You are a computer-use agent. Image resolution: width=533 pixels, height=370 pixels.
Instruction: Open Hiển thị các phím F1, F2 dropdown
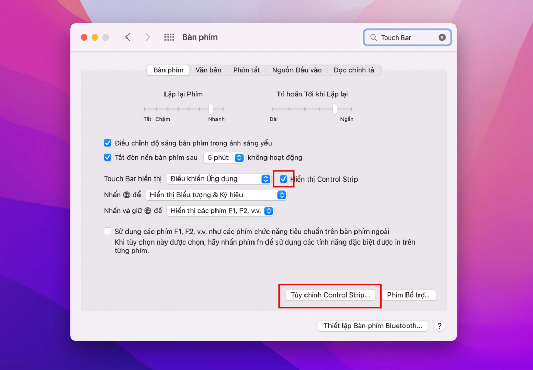click(220, 211)
